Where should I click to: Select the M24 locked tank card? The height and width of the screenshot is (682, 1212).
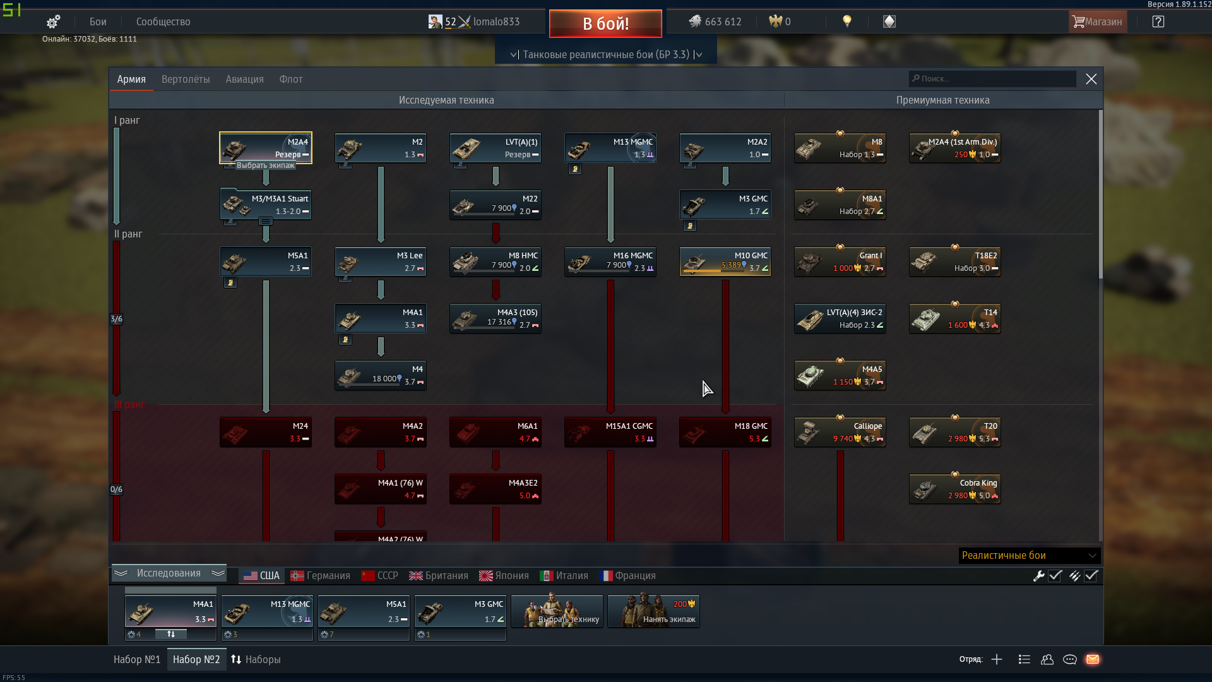266,432
